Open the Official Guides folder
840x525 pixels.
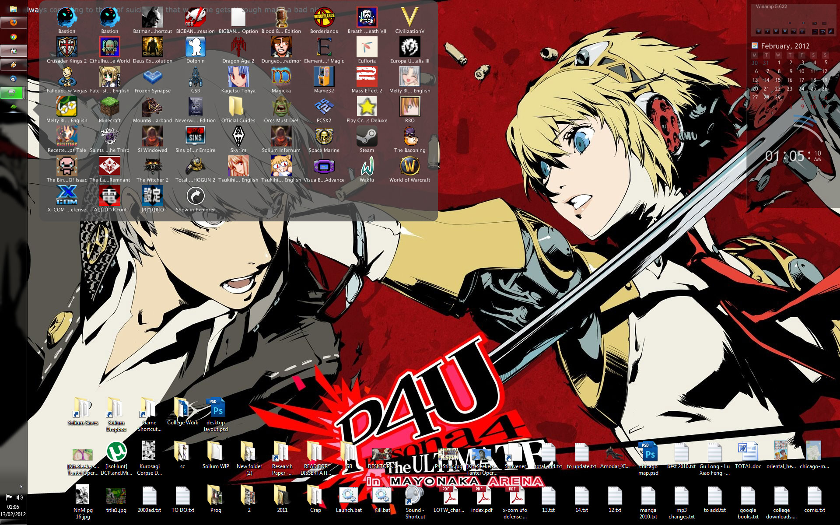[x=238, y=110]
